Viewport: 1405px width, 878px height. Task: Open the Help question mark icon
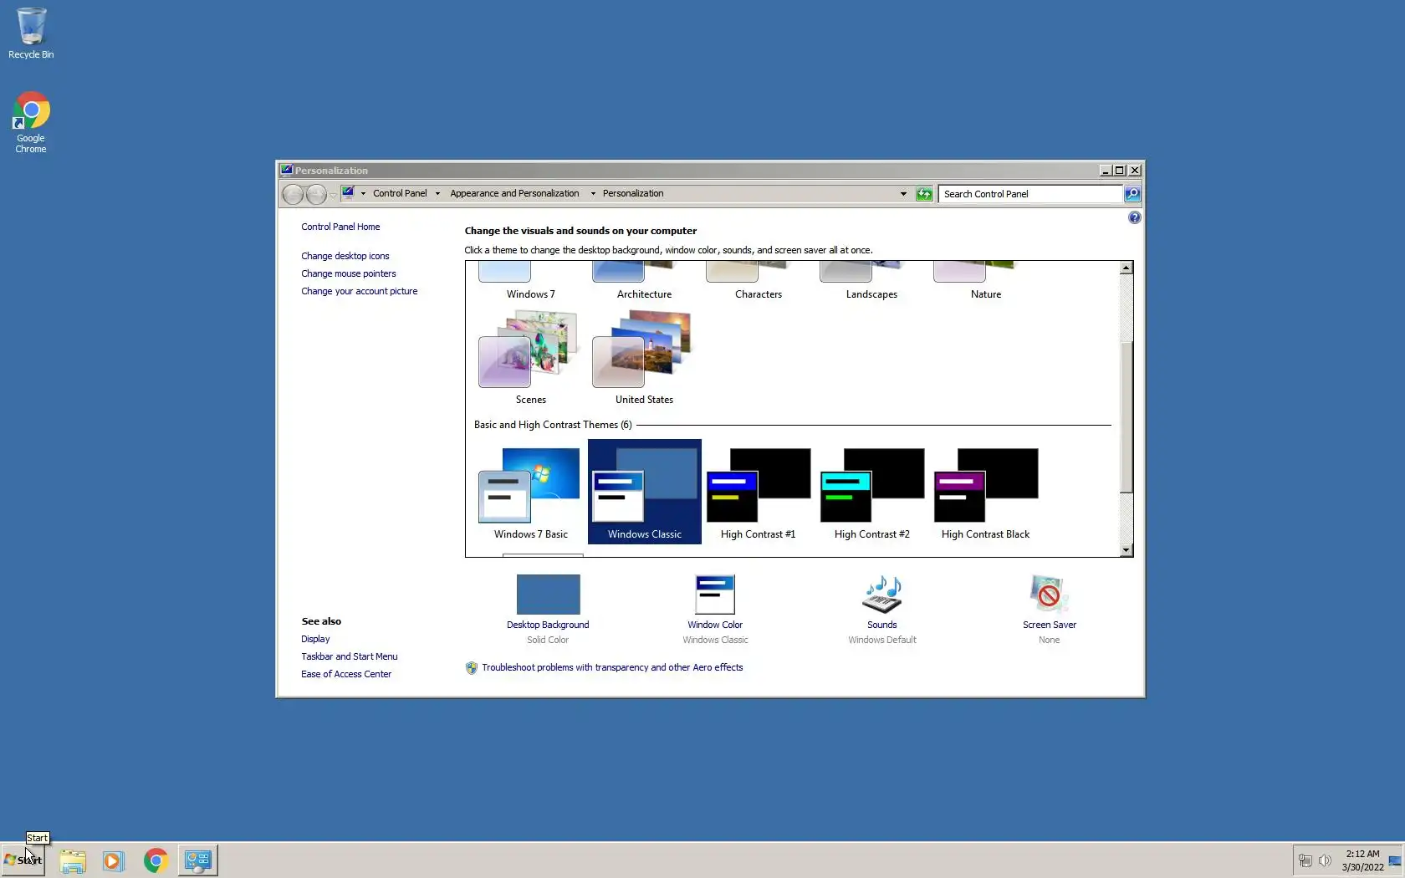pyautogui.click(x=1134, y=217)
